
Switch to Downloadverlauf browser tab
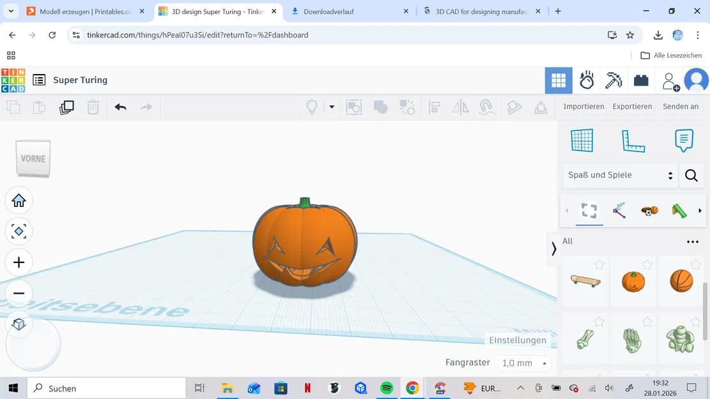click(x=350, y=11)
